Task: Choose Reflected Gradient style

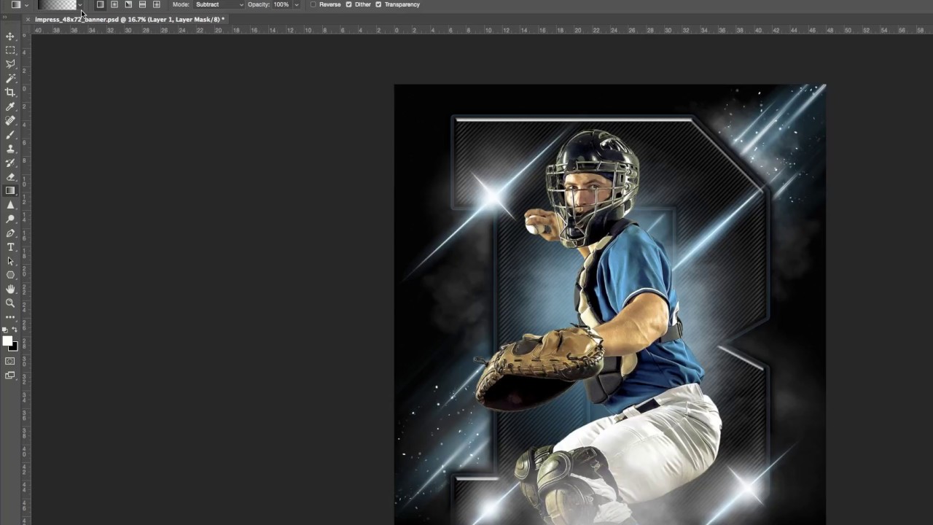Action: pos(142,4)
